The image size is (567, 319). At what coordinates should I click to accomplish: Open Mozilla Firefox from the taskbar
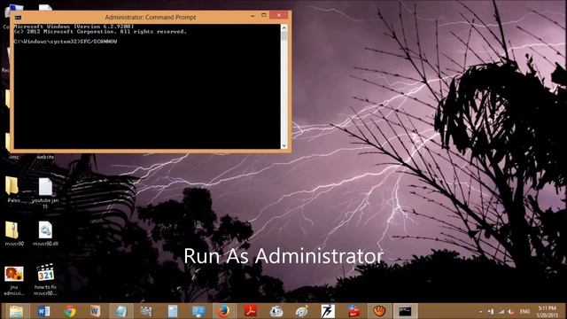point(224,311)
